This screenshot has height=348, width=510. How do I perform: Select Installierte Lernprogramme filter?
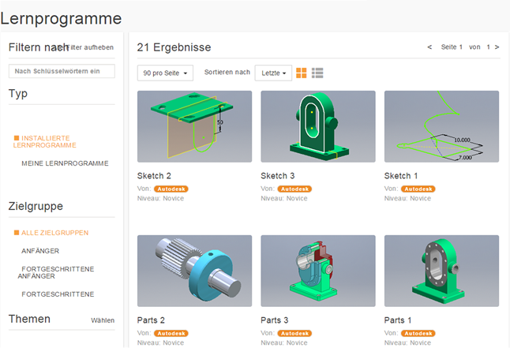pos(45,141)
